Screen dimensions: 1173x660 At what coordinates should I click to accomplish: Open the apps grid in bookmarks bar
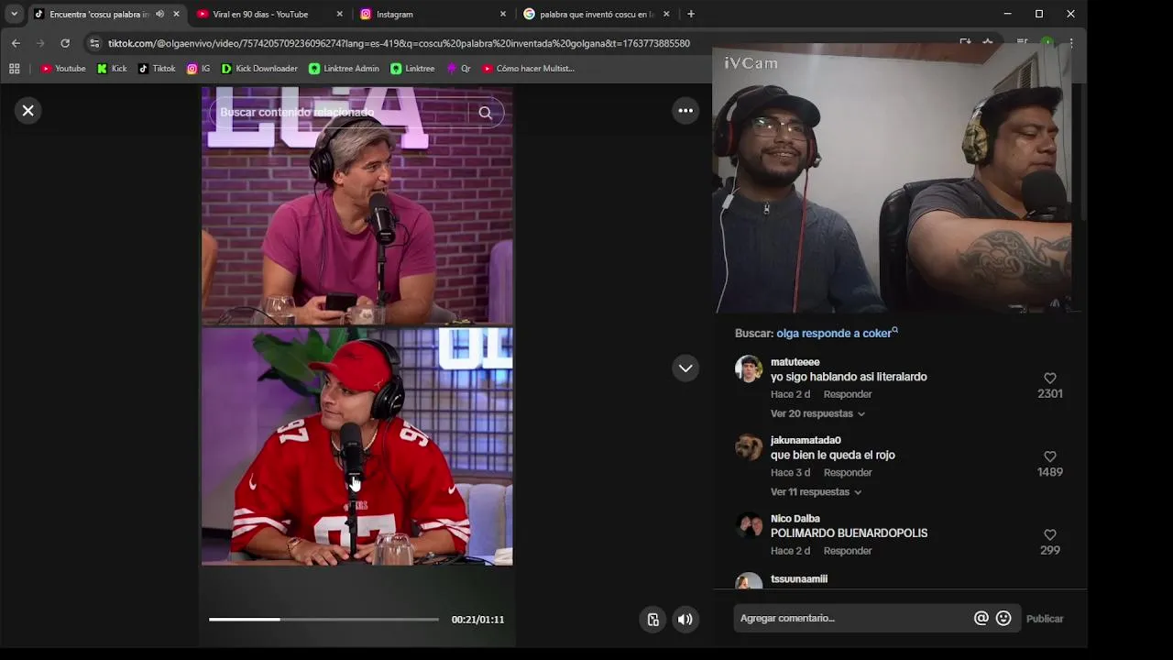click(14, 69)
